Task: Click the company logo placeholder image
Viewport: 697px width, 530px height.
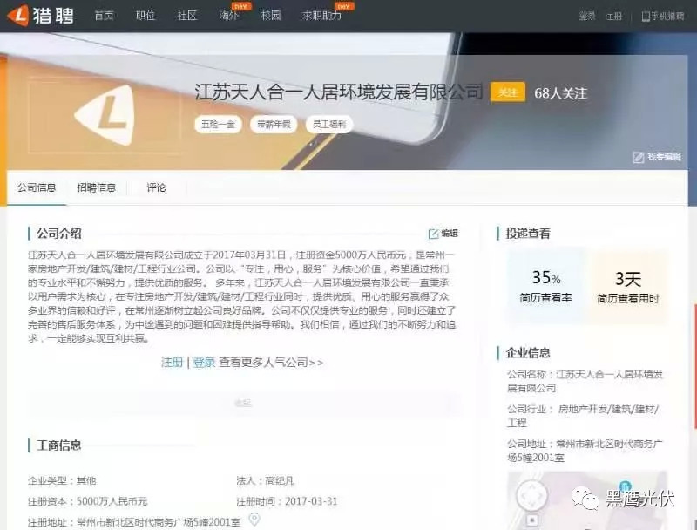Action: (x=105, y=115)
